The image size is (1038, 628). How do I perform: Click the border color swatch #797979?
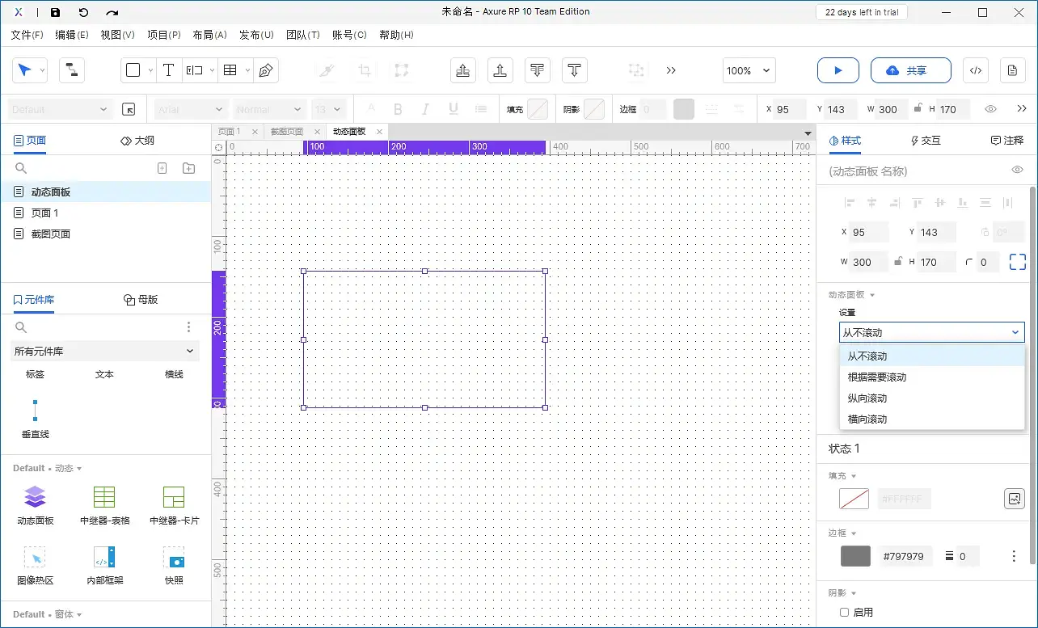click(856, 556)
